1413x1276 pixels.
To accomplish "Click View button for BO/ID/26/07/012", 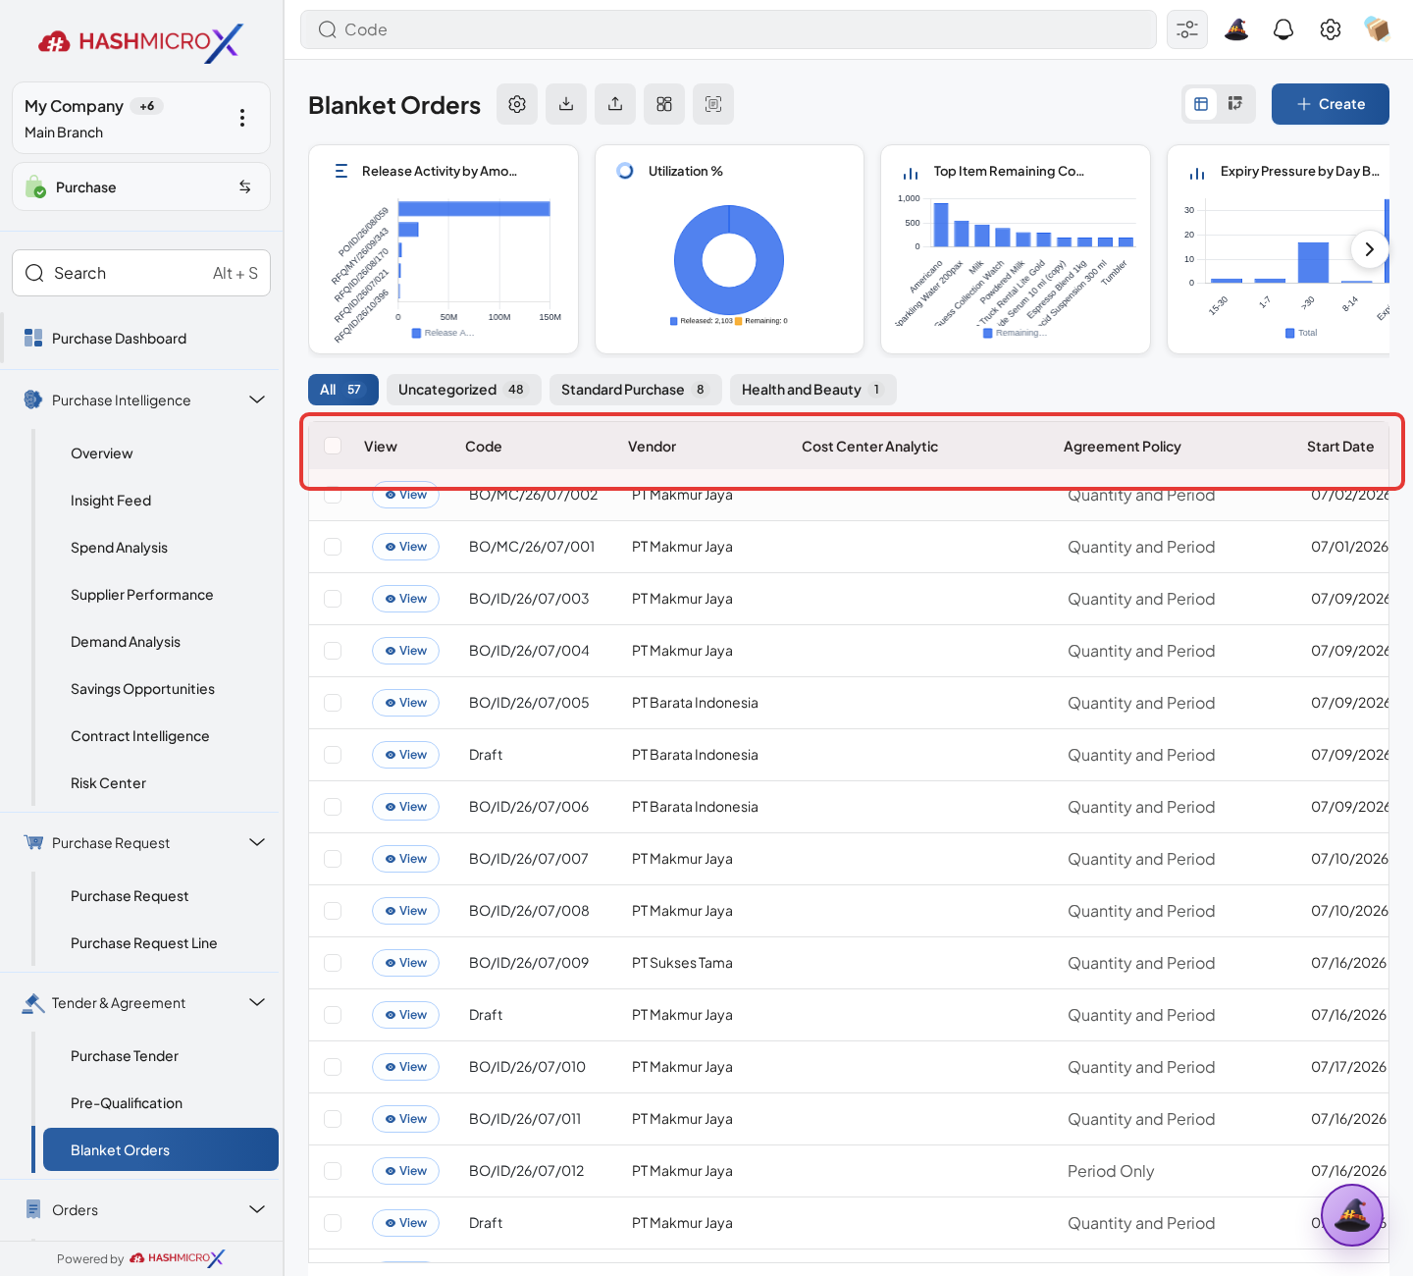I will (x=406, y=1171).
